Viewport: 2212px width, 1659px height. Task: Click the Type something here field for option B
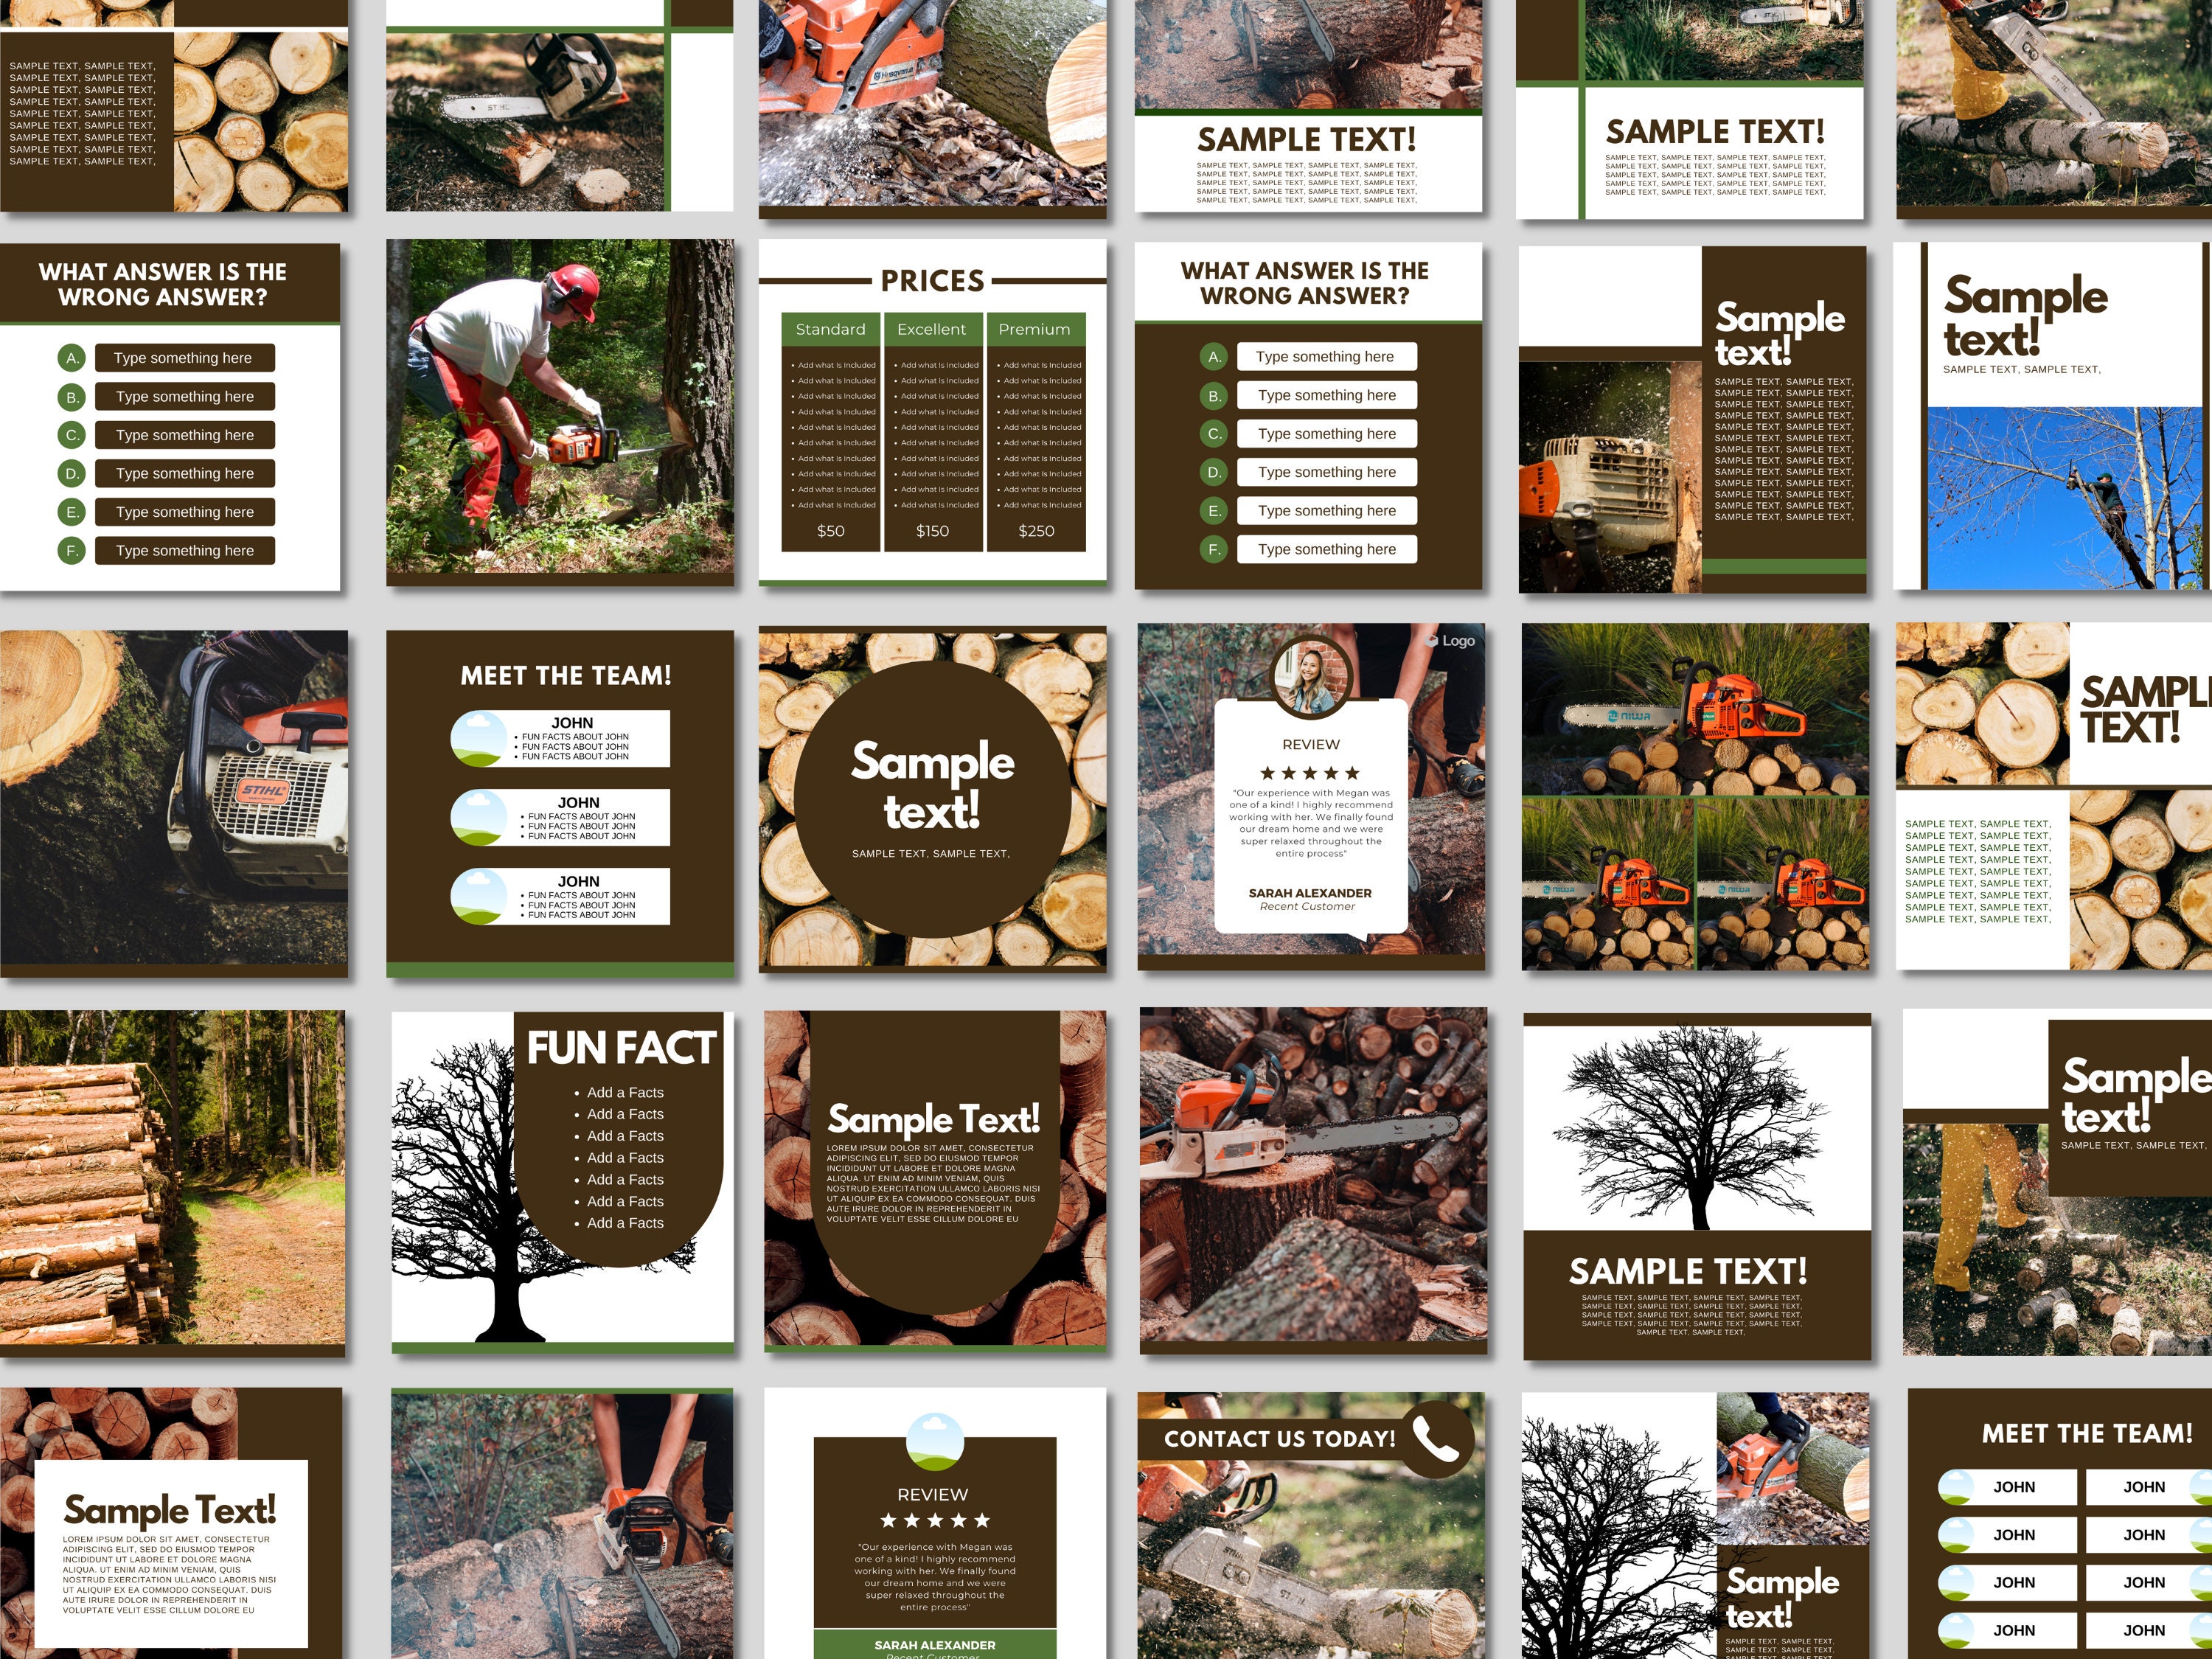(x=184, y=396)
